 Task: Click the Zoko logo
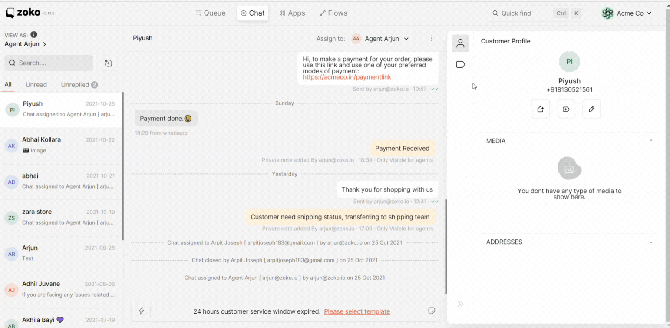point(23,13)
